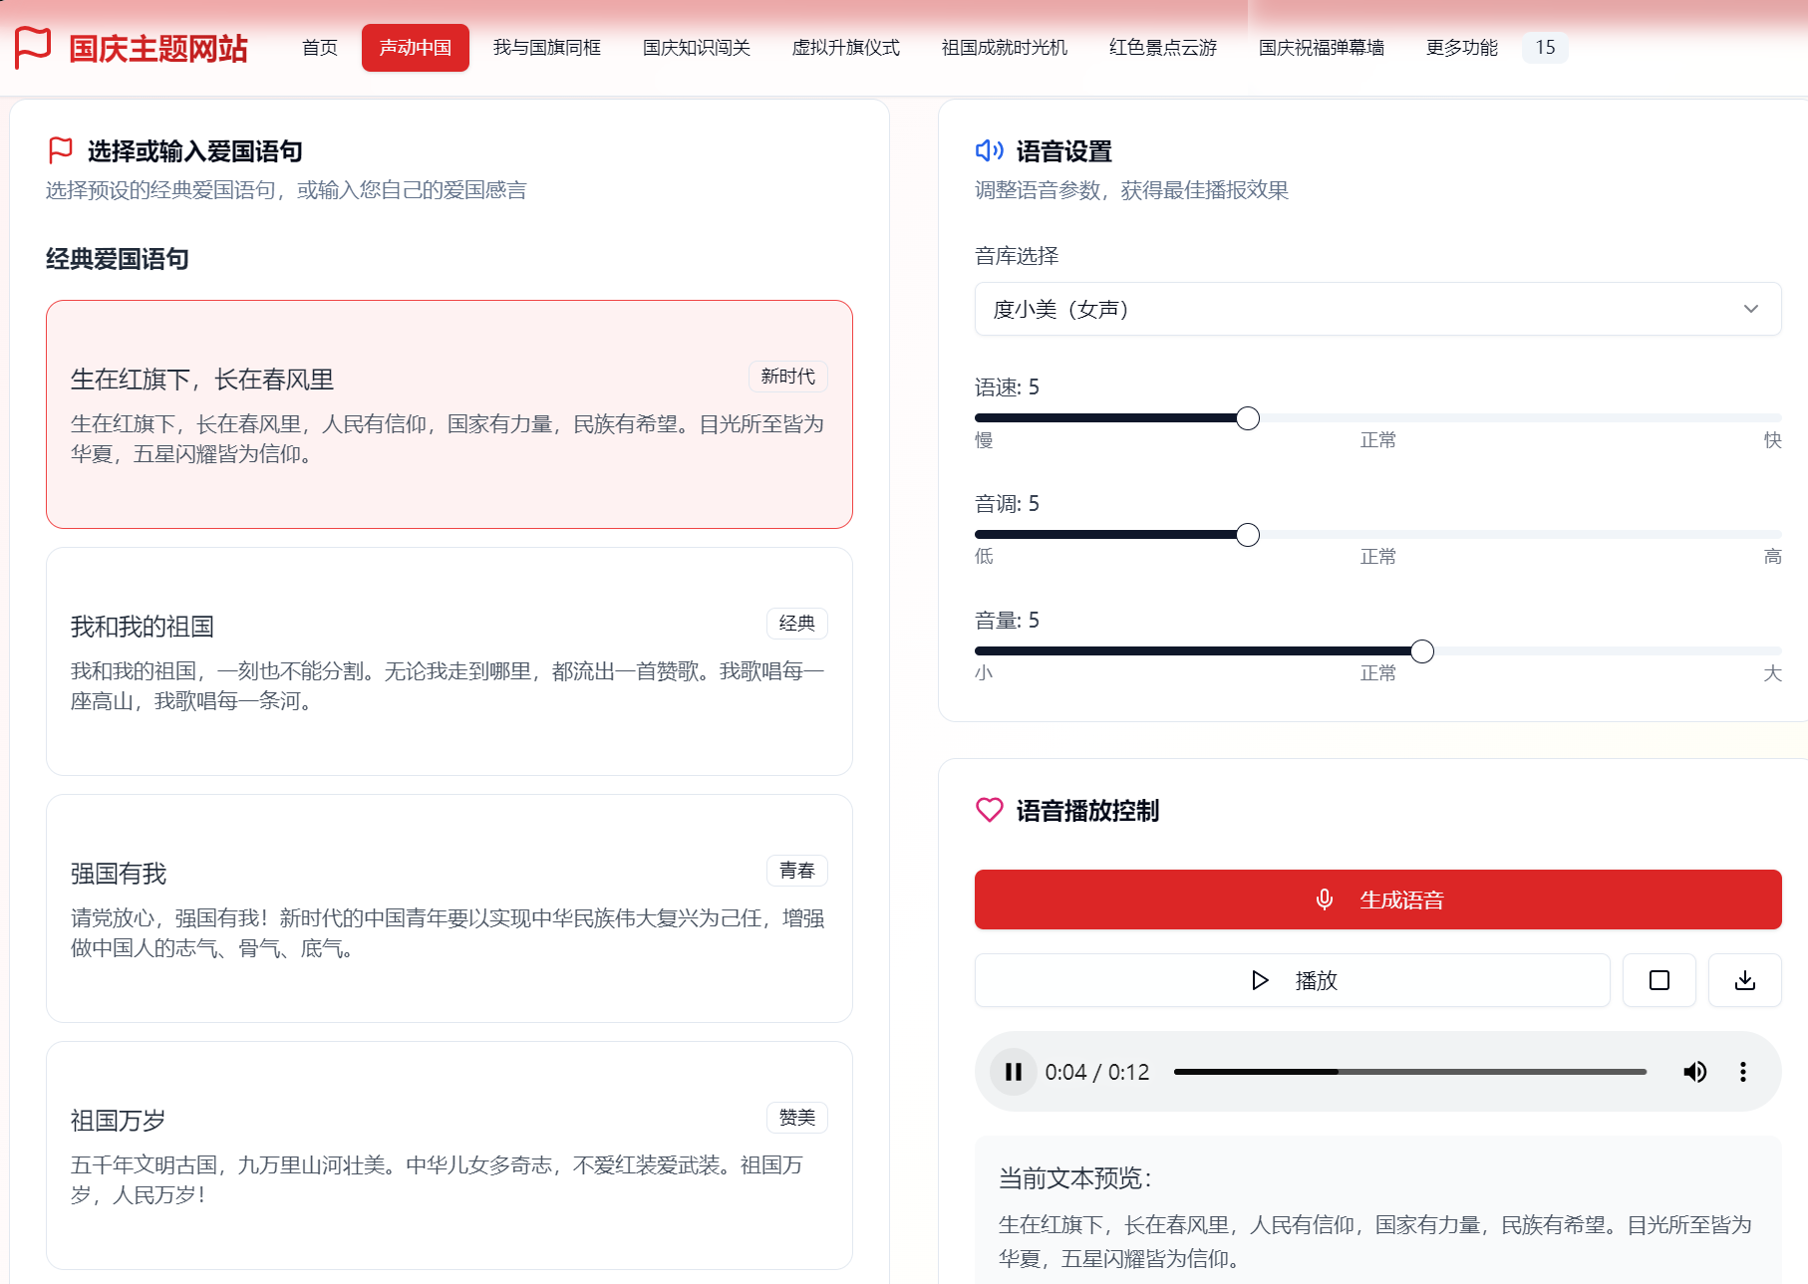Viewport: 1808px width, 1284px height.
Task: Open audio player more options menu
Action: (1742, 1072)
